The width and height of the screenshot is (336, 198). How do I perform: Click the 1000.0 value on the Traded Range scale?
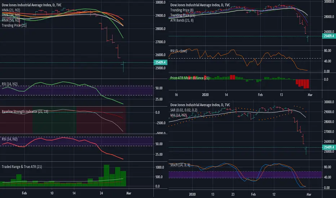(x=160, y=167)
